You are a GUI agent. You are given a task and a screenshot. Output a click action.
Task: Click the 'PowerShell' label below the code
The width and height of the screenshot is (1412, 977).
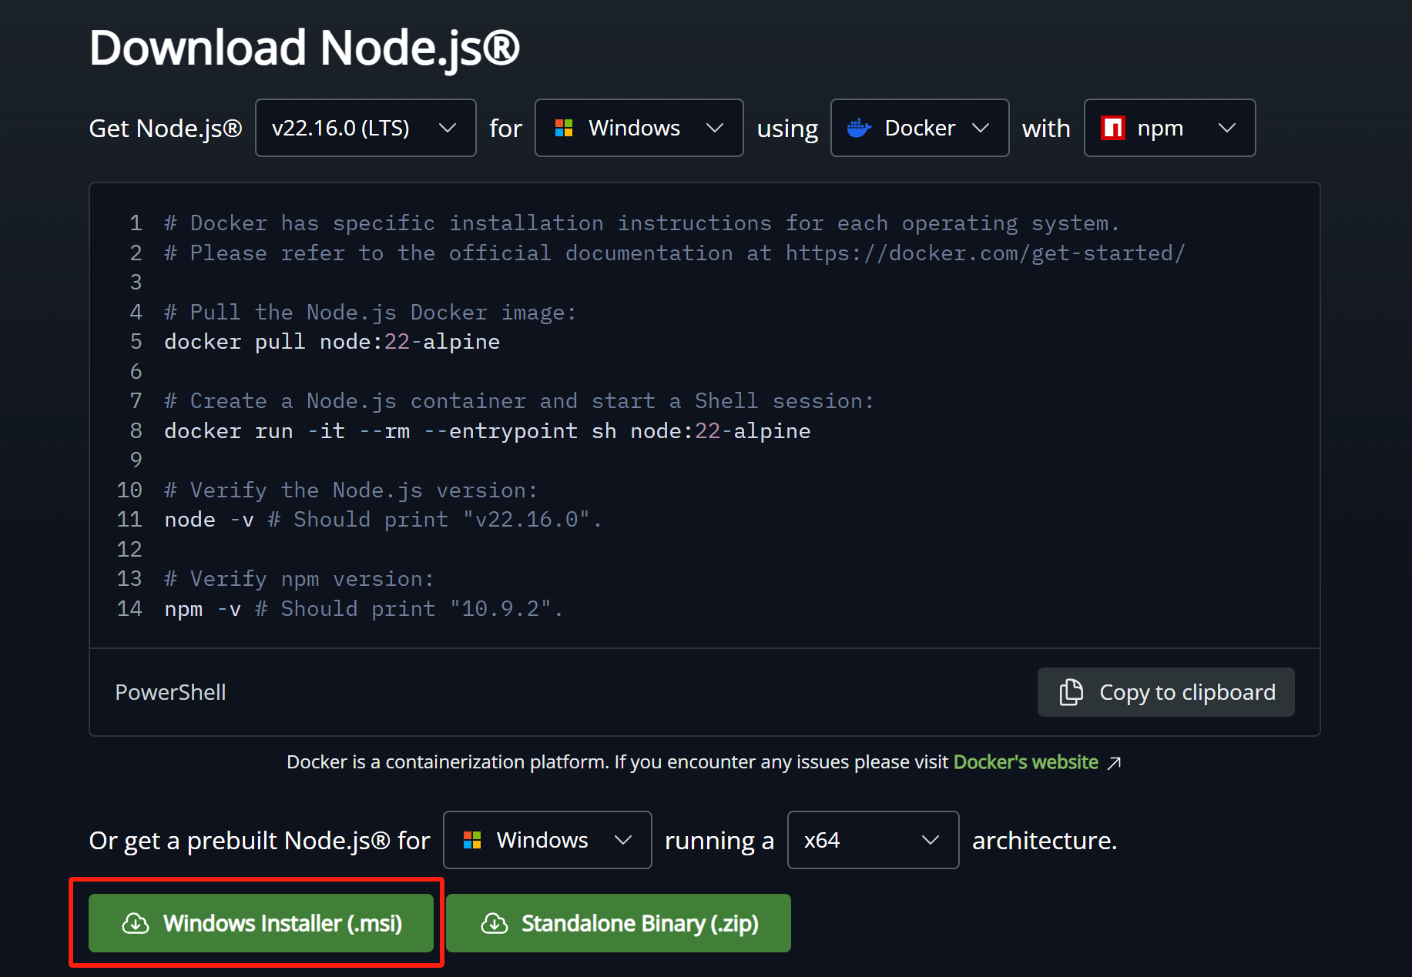point(170,692)
